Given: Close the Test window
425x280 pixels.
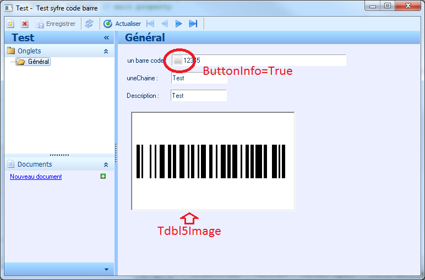Looking at the screenshot, I should click(408, 6).
